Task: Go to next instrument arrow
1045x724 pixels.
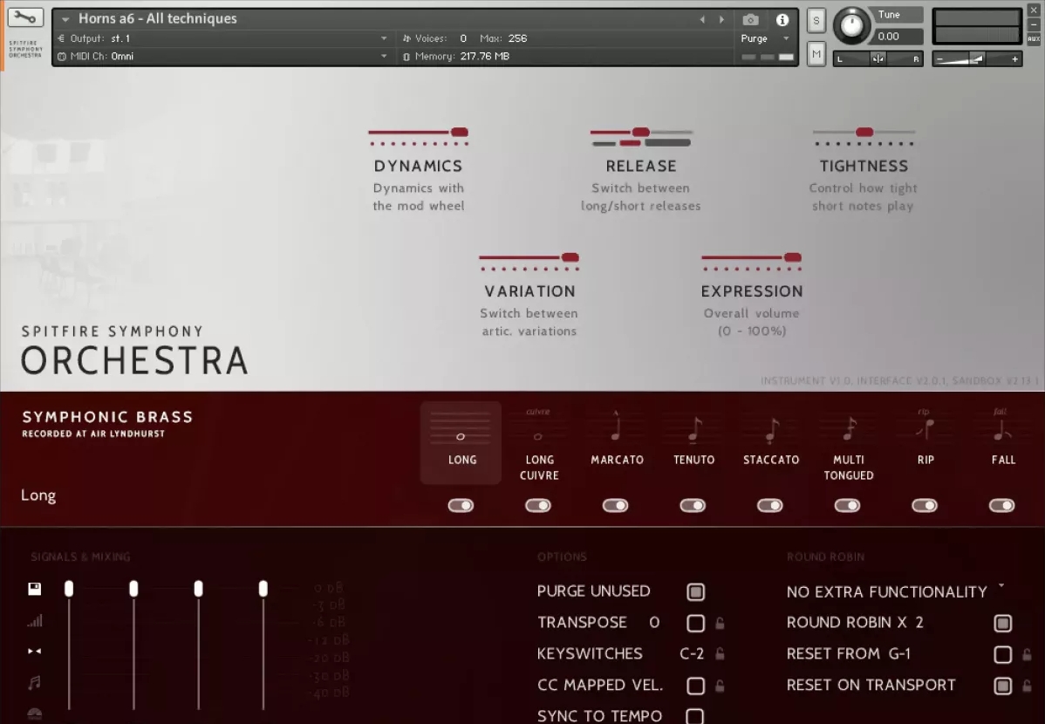Action: point(721,20)
